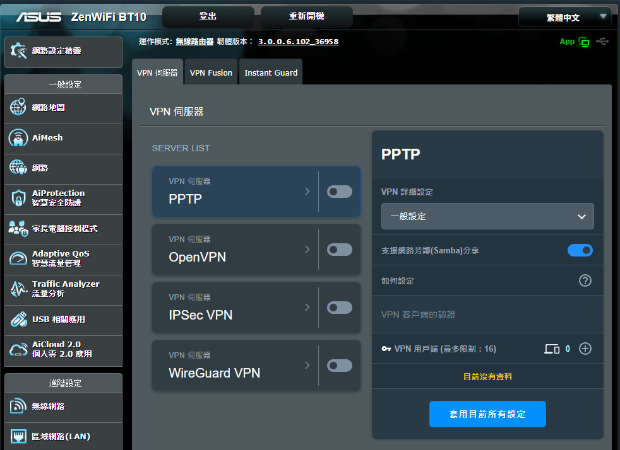Click the AiCloud 2.0 cloud icon
The height and width of the screenshot is (450, 620).
(18, 349)
